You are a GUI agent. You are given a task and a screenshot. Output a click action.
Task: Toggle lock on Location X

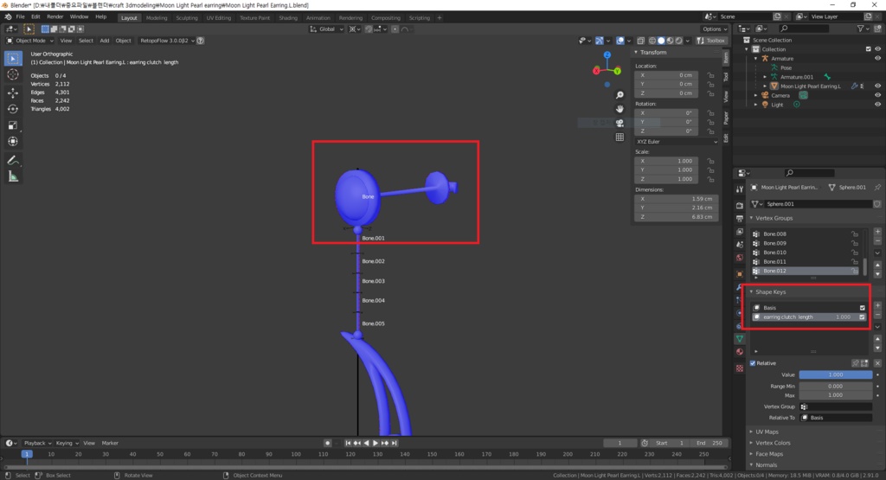[710, 75]
